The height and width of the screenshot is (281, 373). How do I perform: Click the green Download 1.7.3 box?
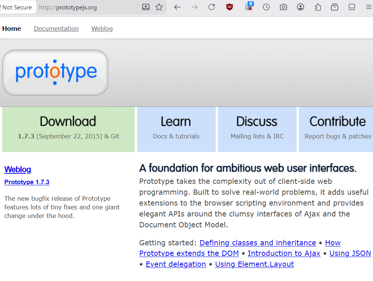tap(69, 129)
